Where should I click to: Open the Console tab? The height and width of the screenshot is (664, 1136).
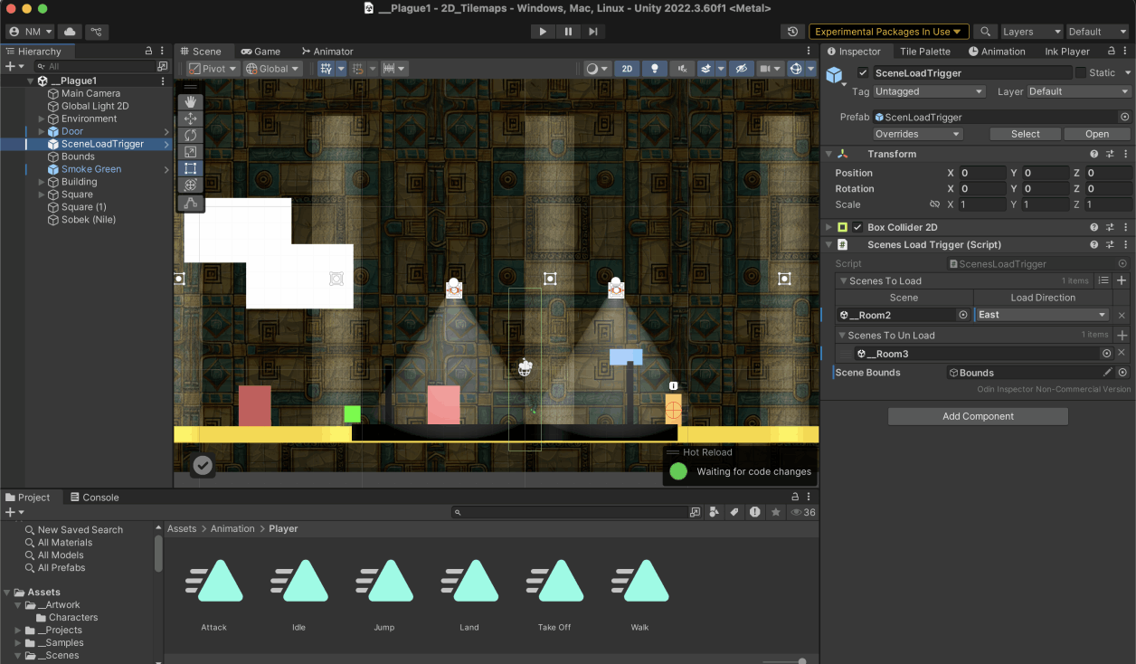pyautogui.click(x=94, y=498)
